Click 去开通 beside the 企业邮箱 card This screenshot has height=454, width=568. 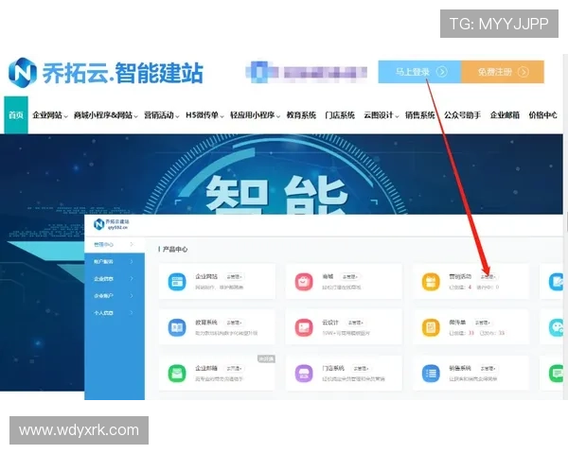click(235, 369)
